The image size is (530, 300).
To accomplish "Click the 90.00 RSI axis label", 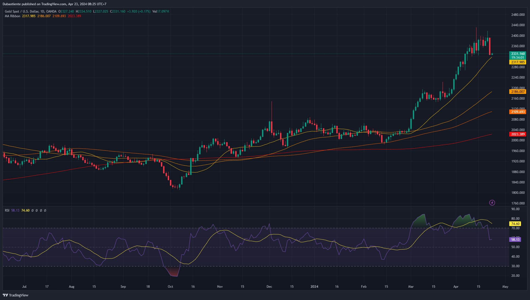I will (515, 209).
